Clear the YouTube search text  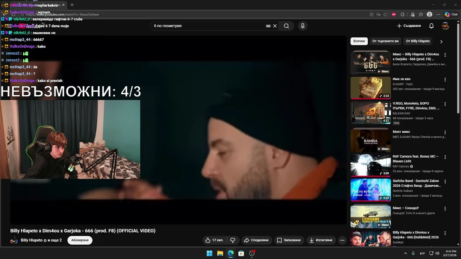point(275,26)
